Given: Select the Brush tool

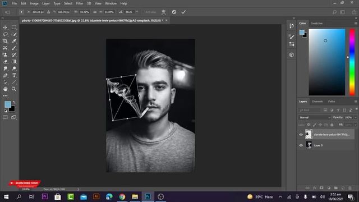Looking at the screenshot, I should (14, 48).
